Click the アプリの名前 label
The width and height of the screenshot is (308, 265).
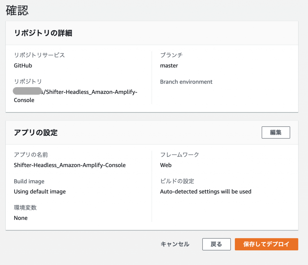click(31, 155)
